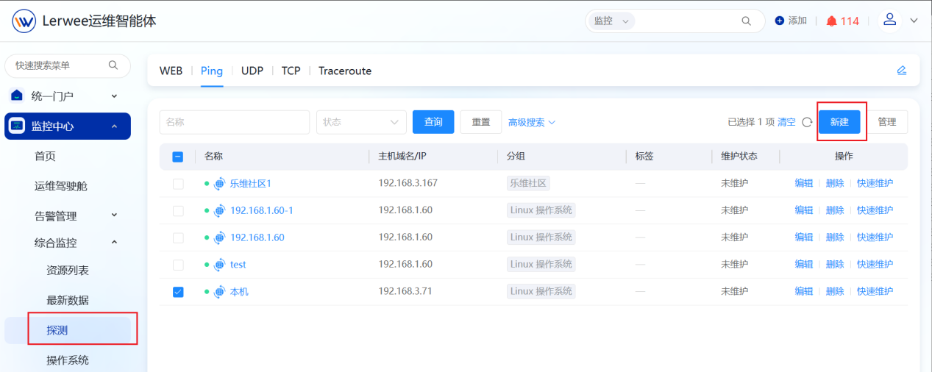Expand 高级搜索 advanced search
The image size is (932, 372).
pyautogui.click(x=531, y=122)
